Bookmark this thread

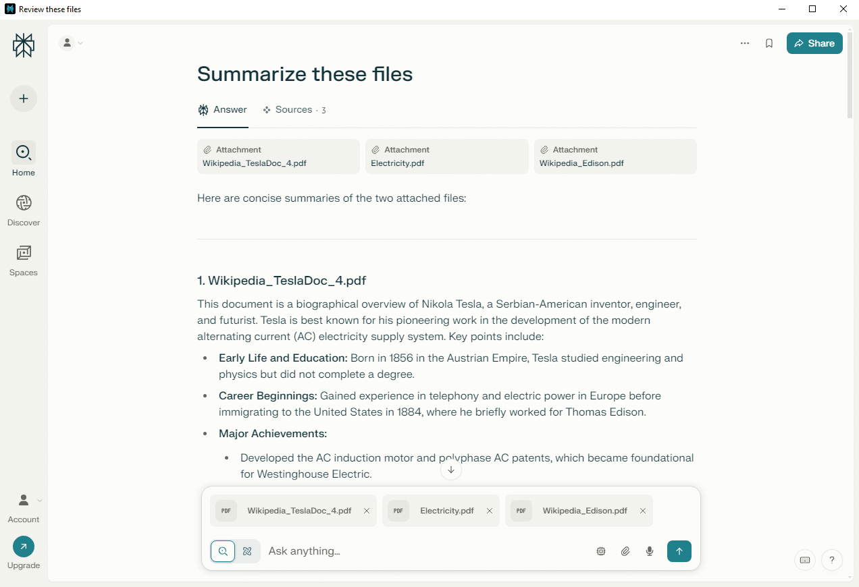(x=769, y=43)
